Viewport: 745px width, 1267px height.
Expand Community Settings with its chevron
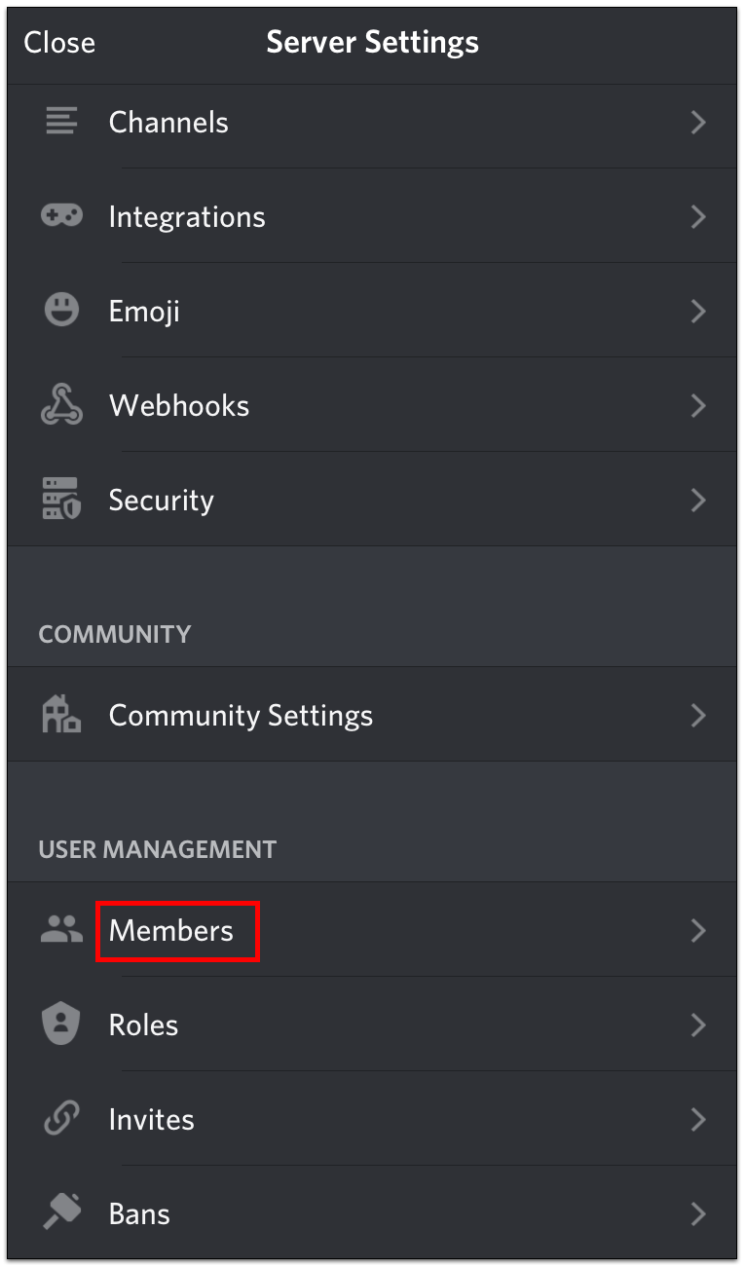click(x=698, y=716)
